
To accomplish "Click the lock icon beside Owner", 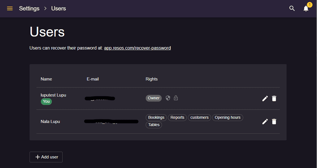I will 176,98.
